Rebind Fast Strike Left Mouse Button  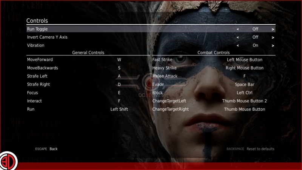[244, 60]
